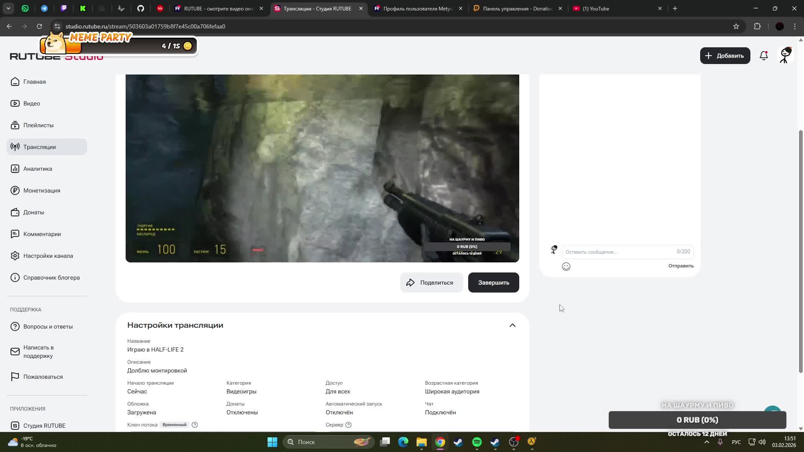Collapse the Настройки трансляции section

pyautogui.click(x=513, y=326)
